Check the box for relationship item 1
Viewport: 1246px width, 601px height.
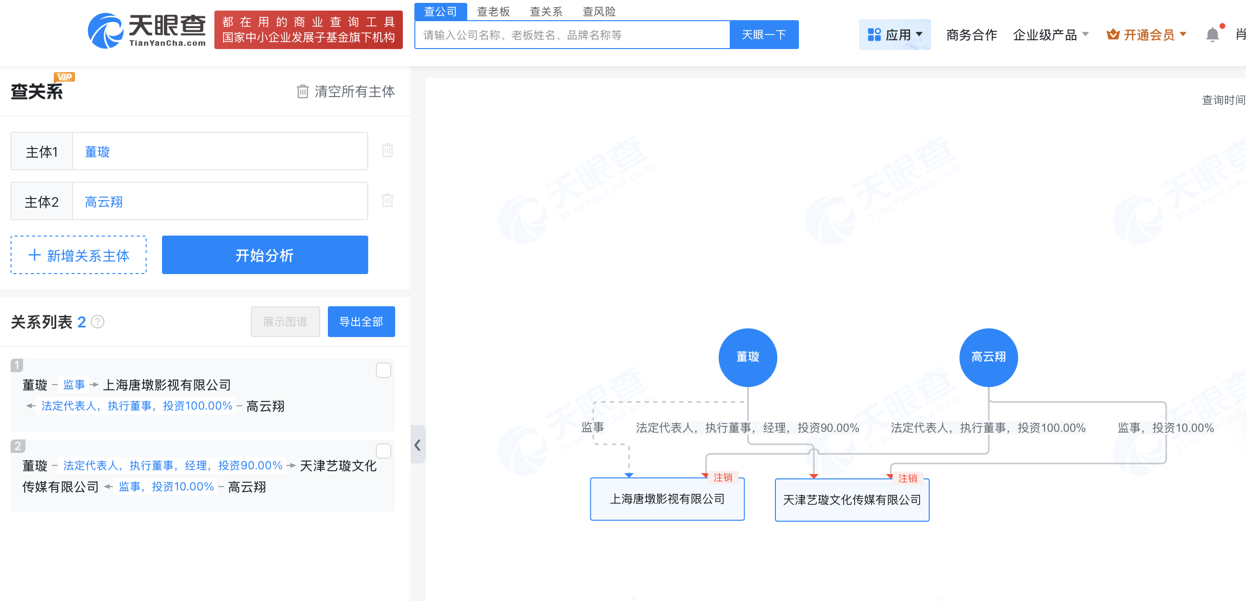click(383, 371)
